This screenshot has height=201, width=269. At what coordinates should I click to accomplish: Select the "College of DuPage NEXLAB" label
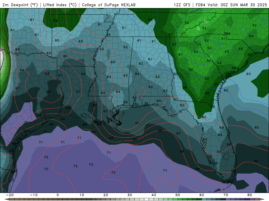pos(109,5)
